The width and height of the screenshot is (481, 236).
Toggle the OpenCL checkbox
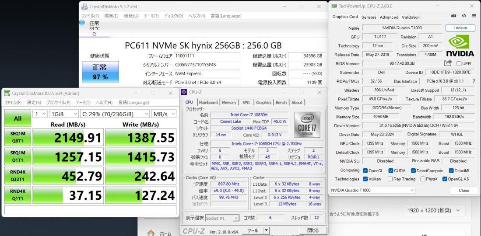click(365, 170)
